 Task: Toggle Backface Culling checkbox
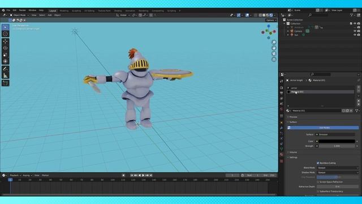pyautogui.click(x=318, y=163)
